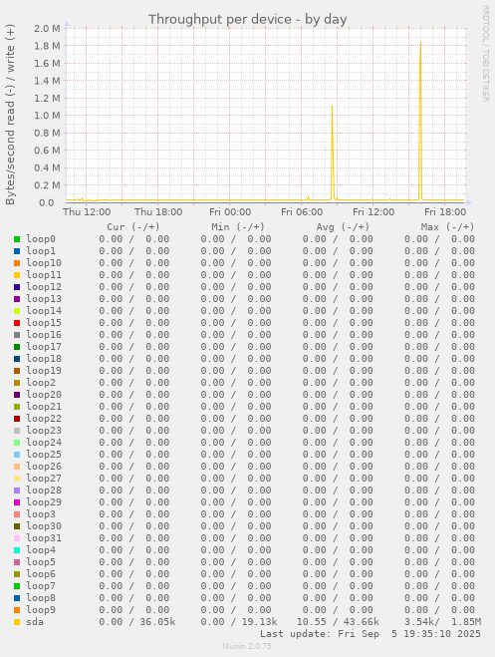Screen dimensions: 495x657
Task: Select the 'loop30' legend label
Action: coord(44,525)
